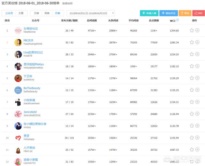Viewport: 205px width, 166px height.
Task: Click the plus circle for Lisa的美妆日记
Action: click(x=197, y=54)
